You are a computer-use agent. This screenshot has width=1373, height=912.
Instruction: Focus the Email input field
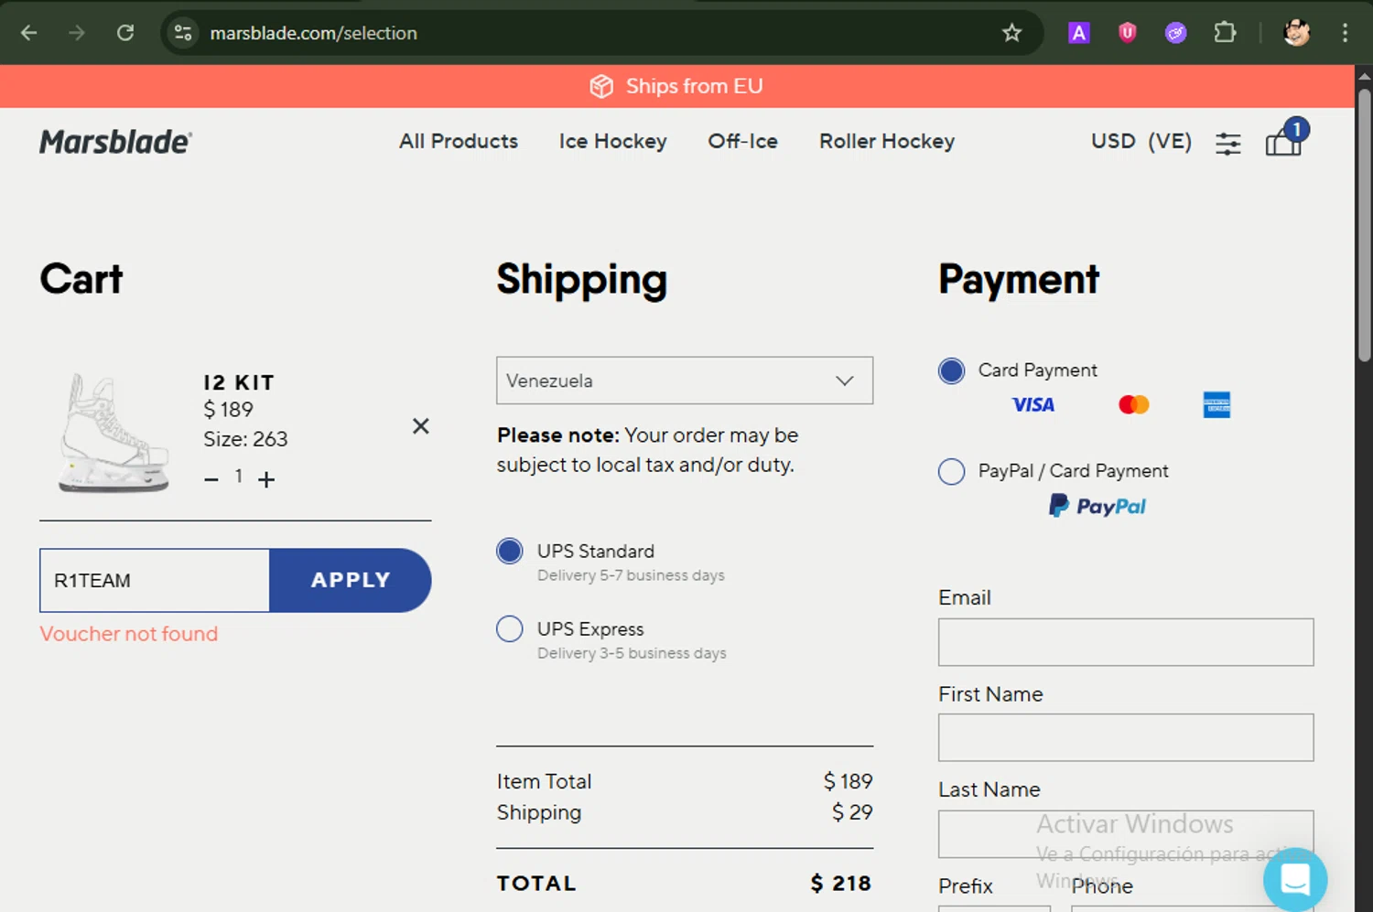1126,642
